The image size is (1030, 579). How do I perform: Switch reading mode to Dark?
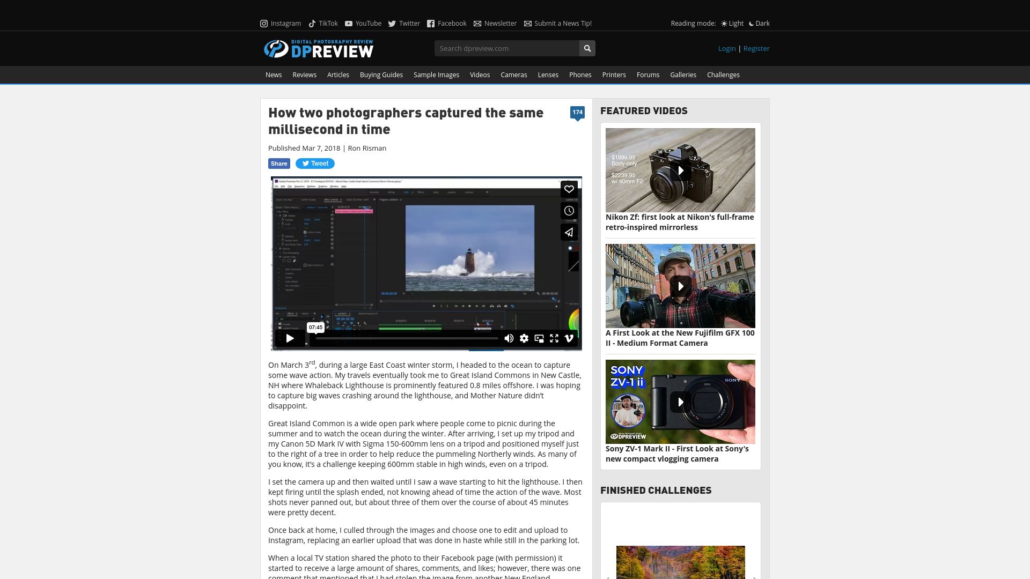(759, 24)
